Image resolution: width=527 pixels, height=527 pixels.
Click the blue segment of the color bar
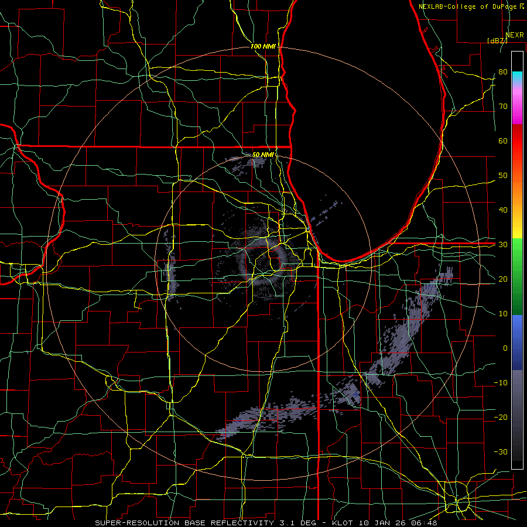(x=517, y=342)
